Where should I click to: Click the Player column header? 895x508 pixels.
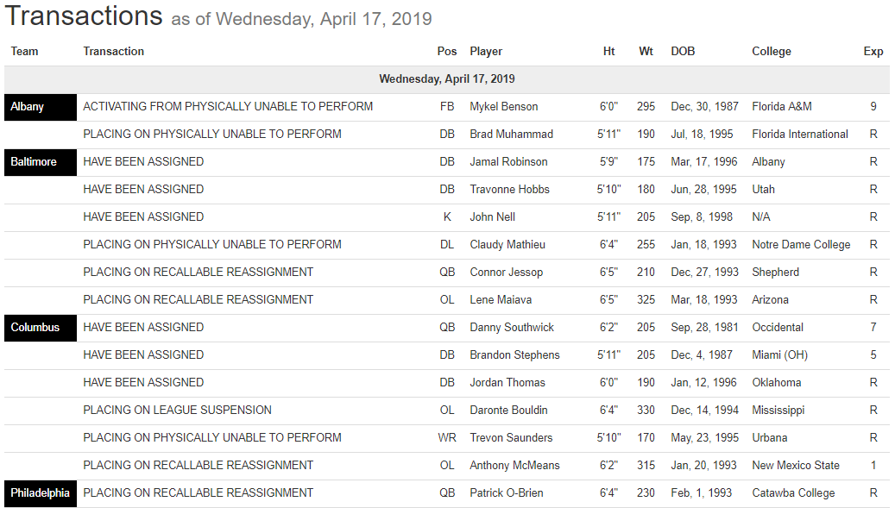click(486, 52)
